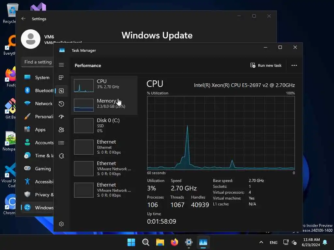Viewport: 334px width, 250px height.
Task: Open Everything desktop shortcut
Action: click(9, 46)
